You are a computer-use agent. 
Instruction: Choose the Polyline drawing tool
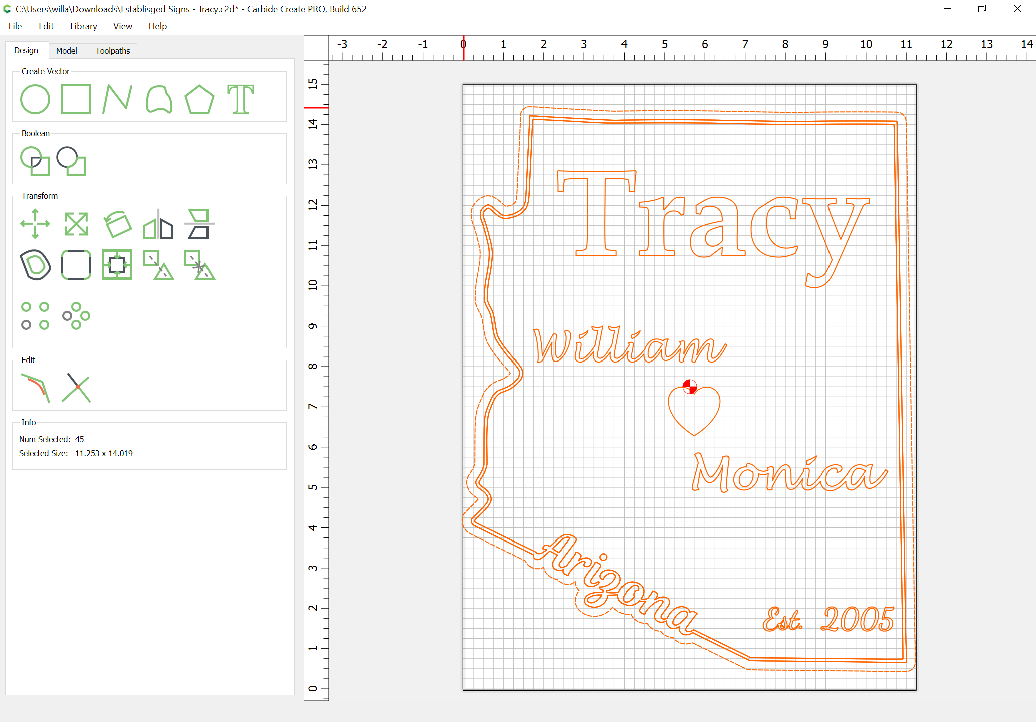point(117,99)
